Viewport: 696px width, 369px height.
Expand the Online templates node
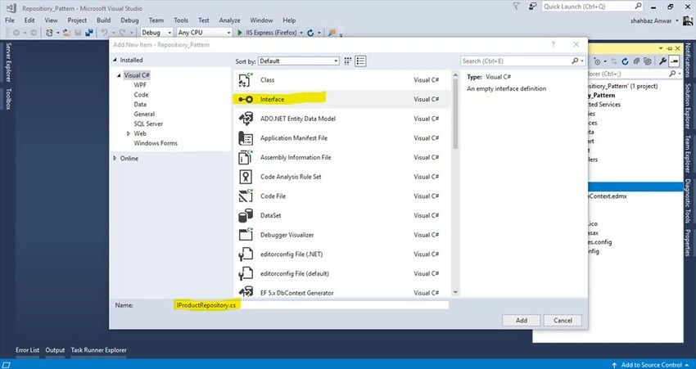[x=115, y=159]
